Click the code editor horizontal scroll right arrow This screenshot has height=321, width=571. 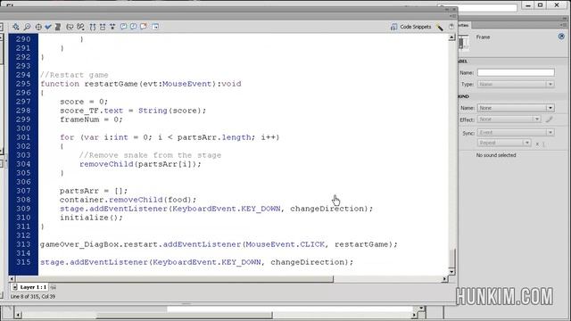click(x=444, y=279)
